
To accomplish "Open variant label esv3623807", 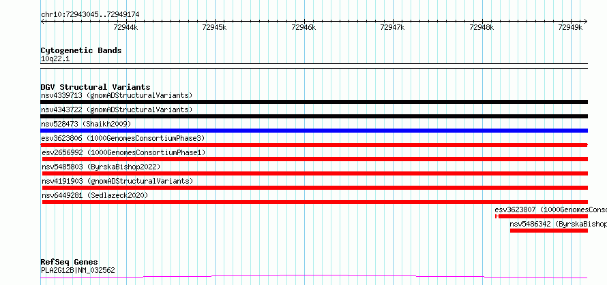I will (550, 209).
